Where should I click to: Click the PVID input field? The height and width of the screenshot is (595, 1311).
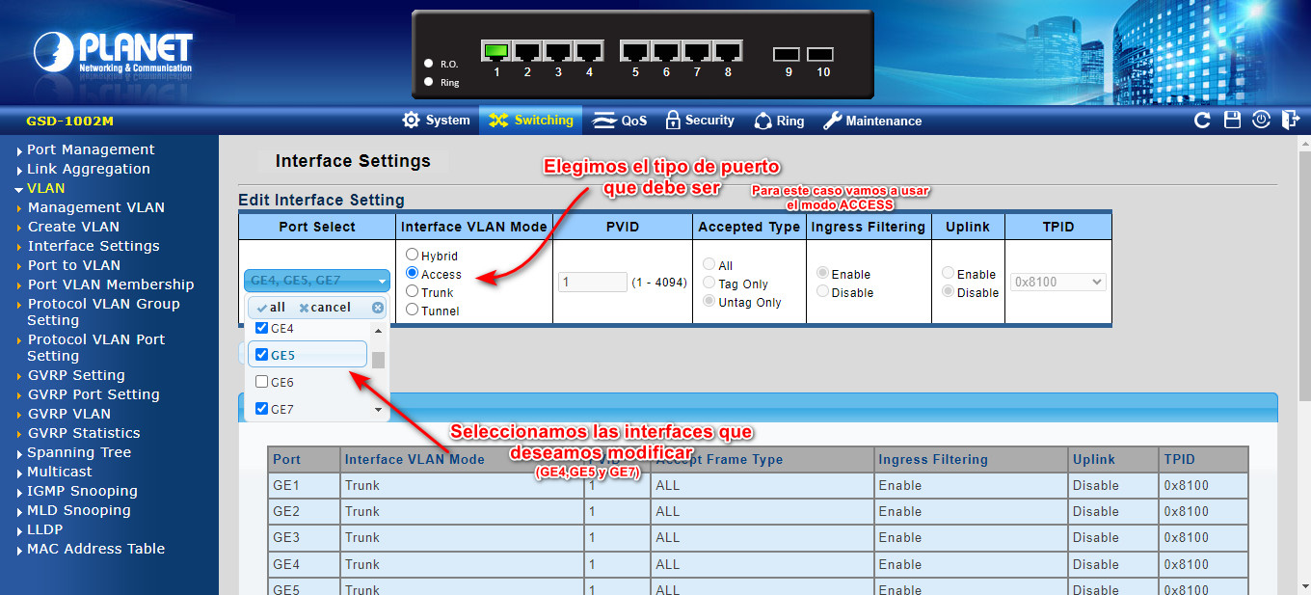[592, 283]
